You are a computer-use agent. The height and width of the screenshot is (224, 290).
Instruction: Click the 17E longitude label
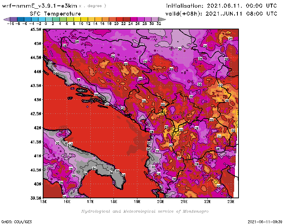click(x=90, y=202)
